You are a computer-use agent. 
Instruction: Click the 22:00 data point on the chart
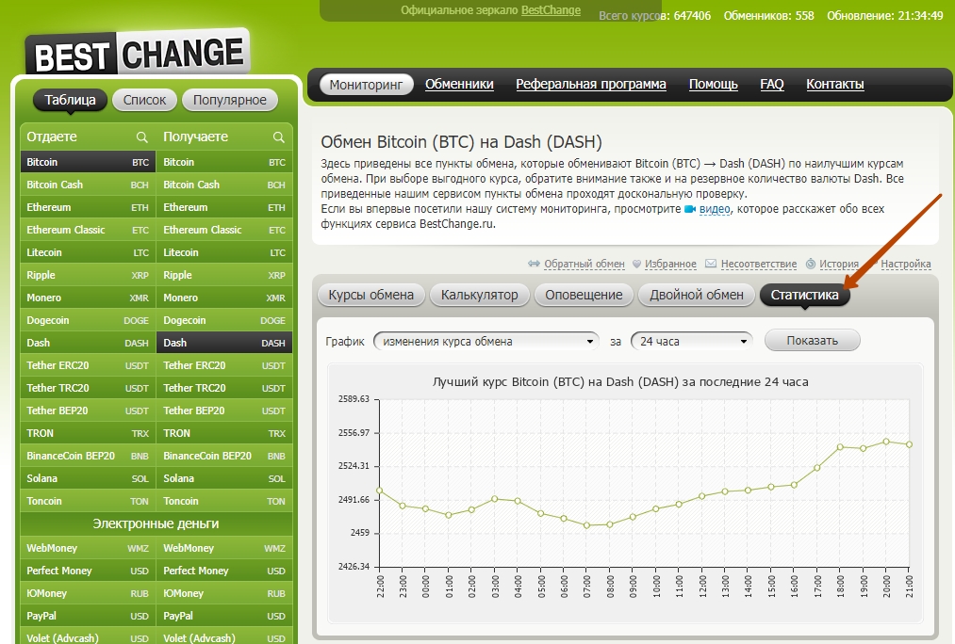tap(379, 491)
